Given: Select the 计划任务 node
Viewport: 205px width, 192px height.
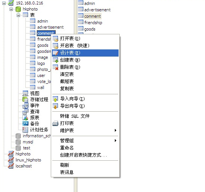Looking at the screenshot, I should pos(39,130).
